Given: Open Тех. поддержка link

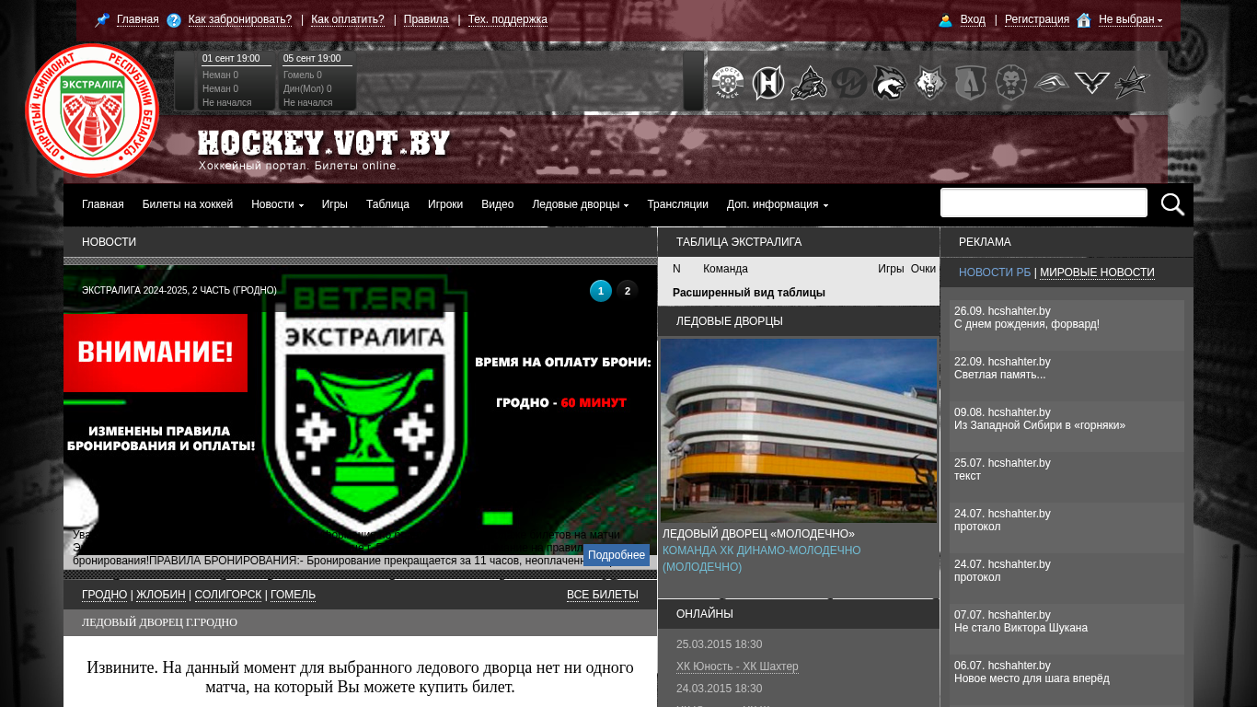Looking at the screenshot, I should click(508, 19).
